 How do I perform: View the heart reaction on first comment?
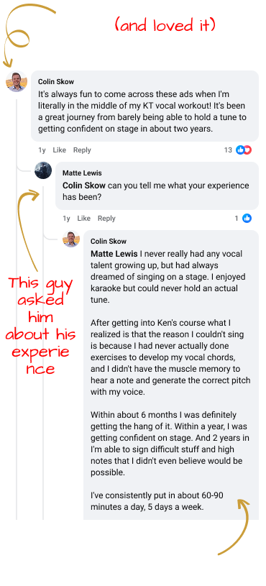[247, 150]
